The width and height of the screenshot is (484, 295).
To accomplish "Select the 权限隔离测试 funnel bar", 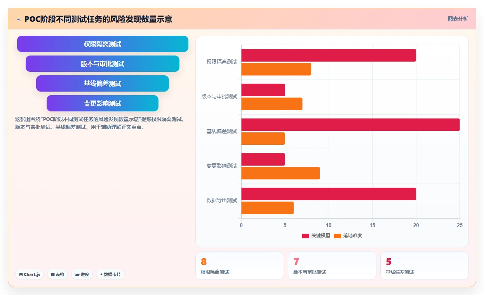I will (103, 44).
